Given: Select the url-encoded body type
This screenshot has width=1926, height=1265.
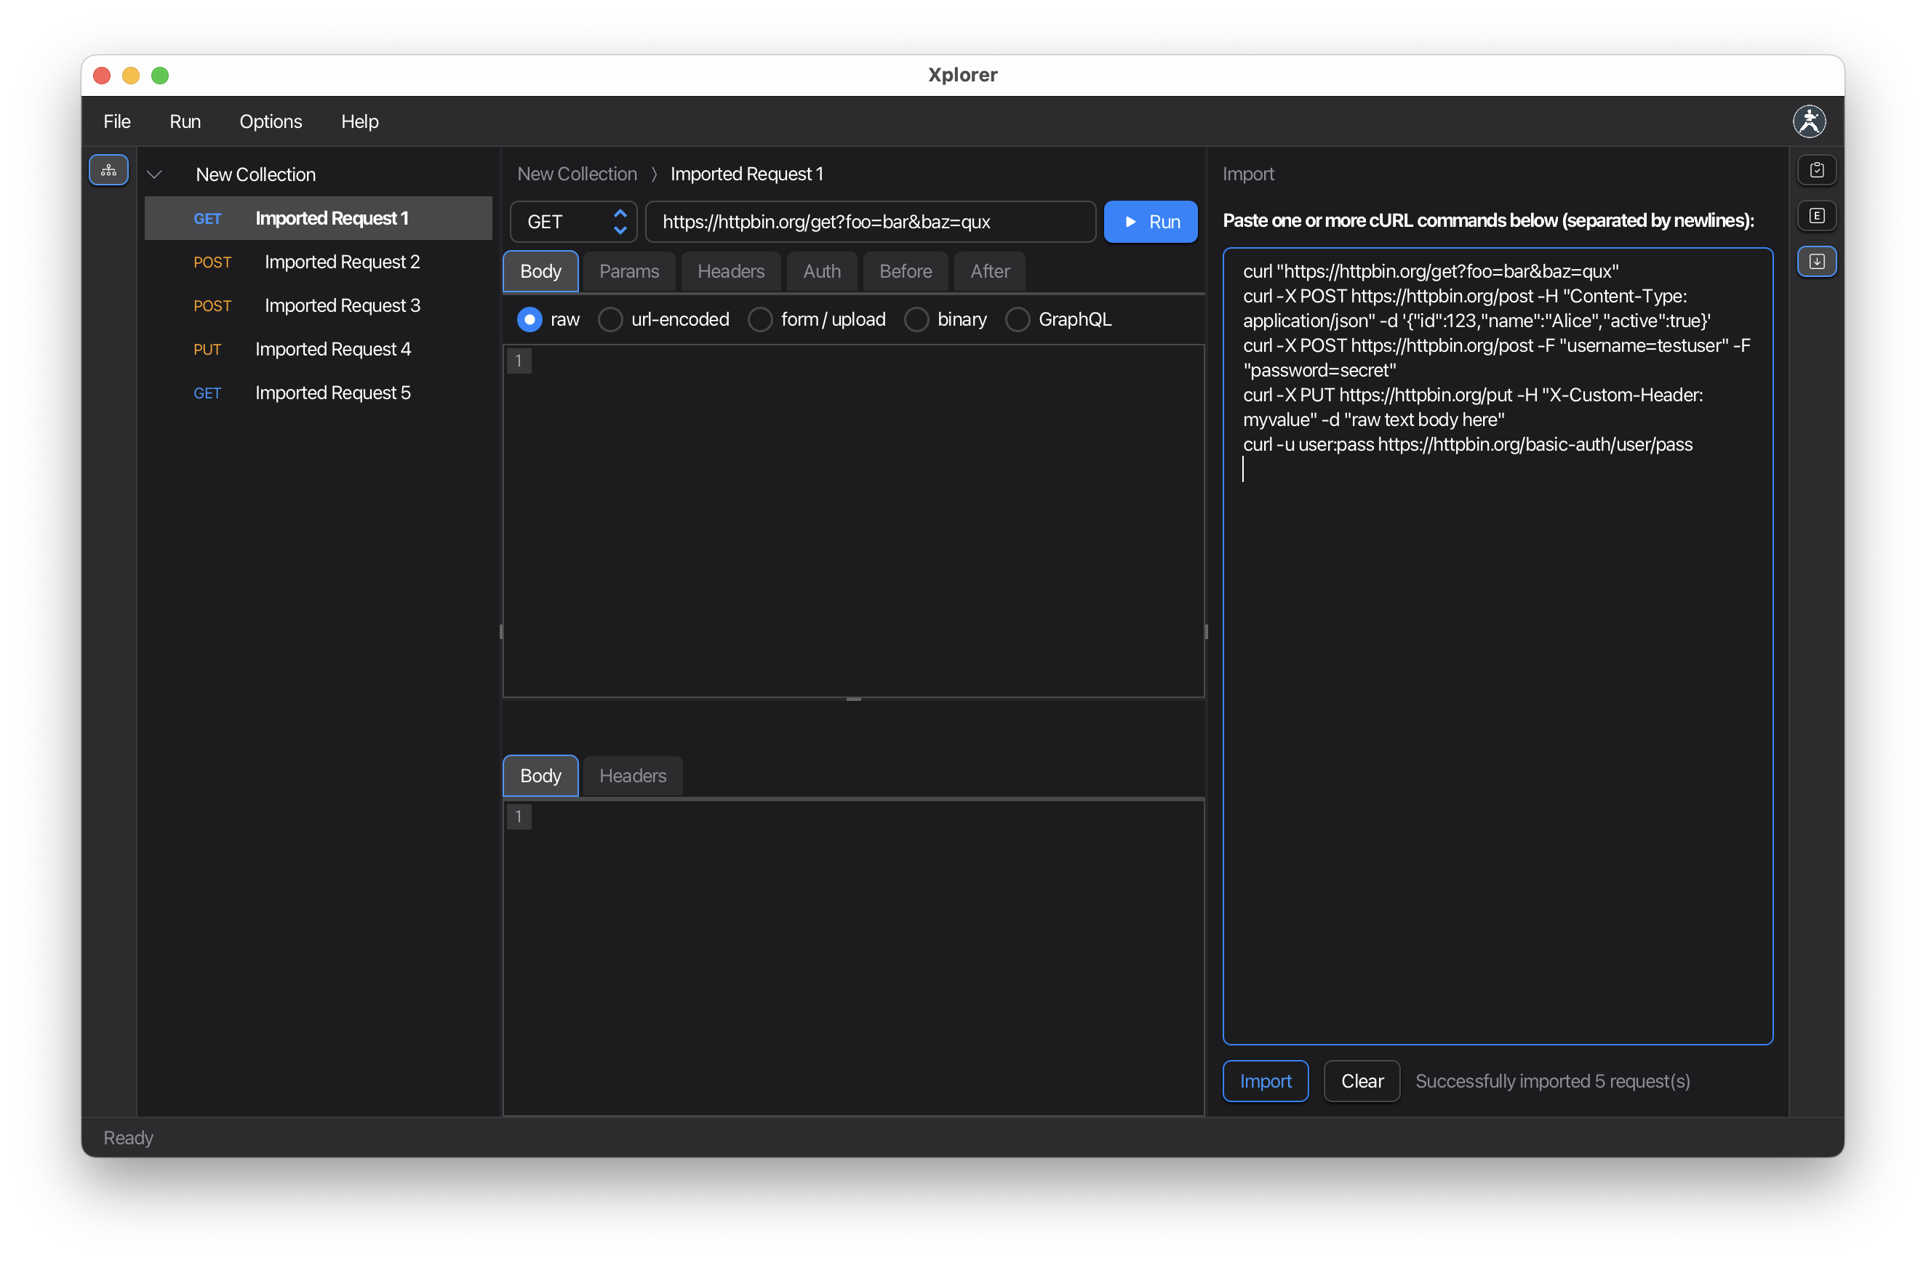Looking at the screenshot, I should coord(610,319).
